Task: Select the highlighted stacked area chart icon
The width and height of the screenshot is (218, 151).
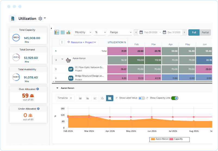Action: 110,98
